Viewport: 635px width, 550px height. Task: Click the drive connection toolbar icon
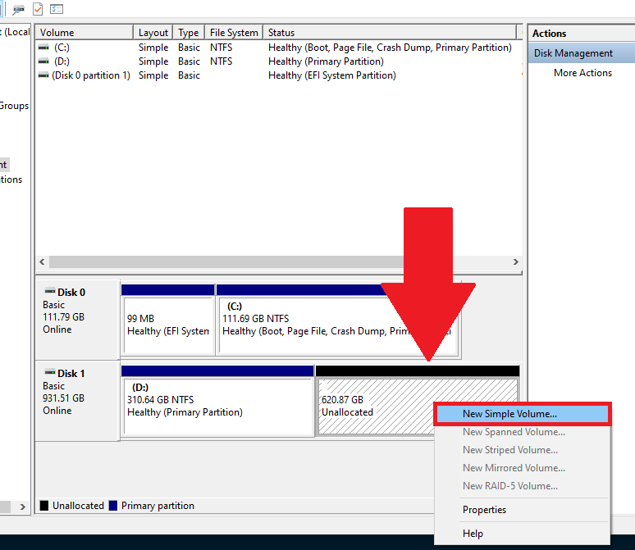18,9
